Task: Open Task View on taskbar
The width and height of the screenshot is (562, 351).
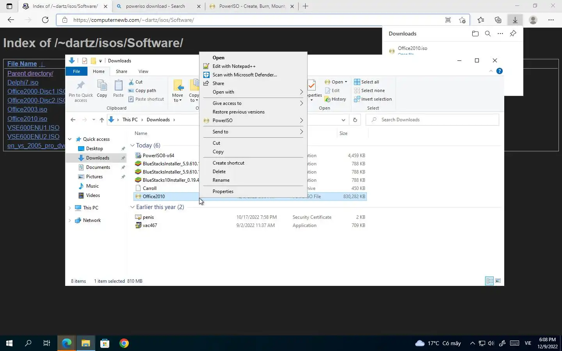Action: click(47, 343)
